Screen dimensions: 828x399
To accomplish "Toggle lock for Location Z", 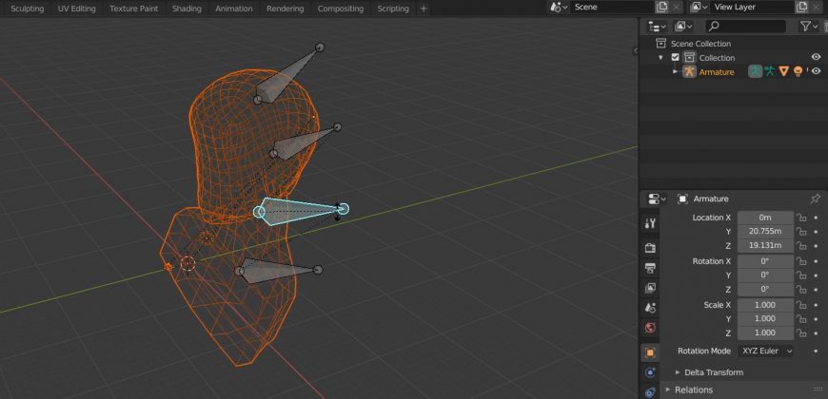I will point(801,246).
